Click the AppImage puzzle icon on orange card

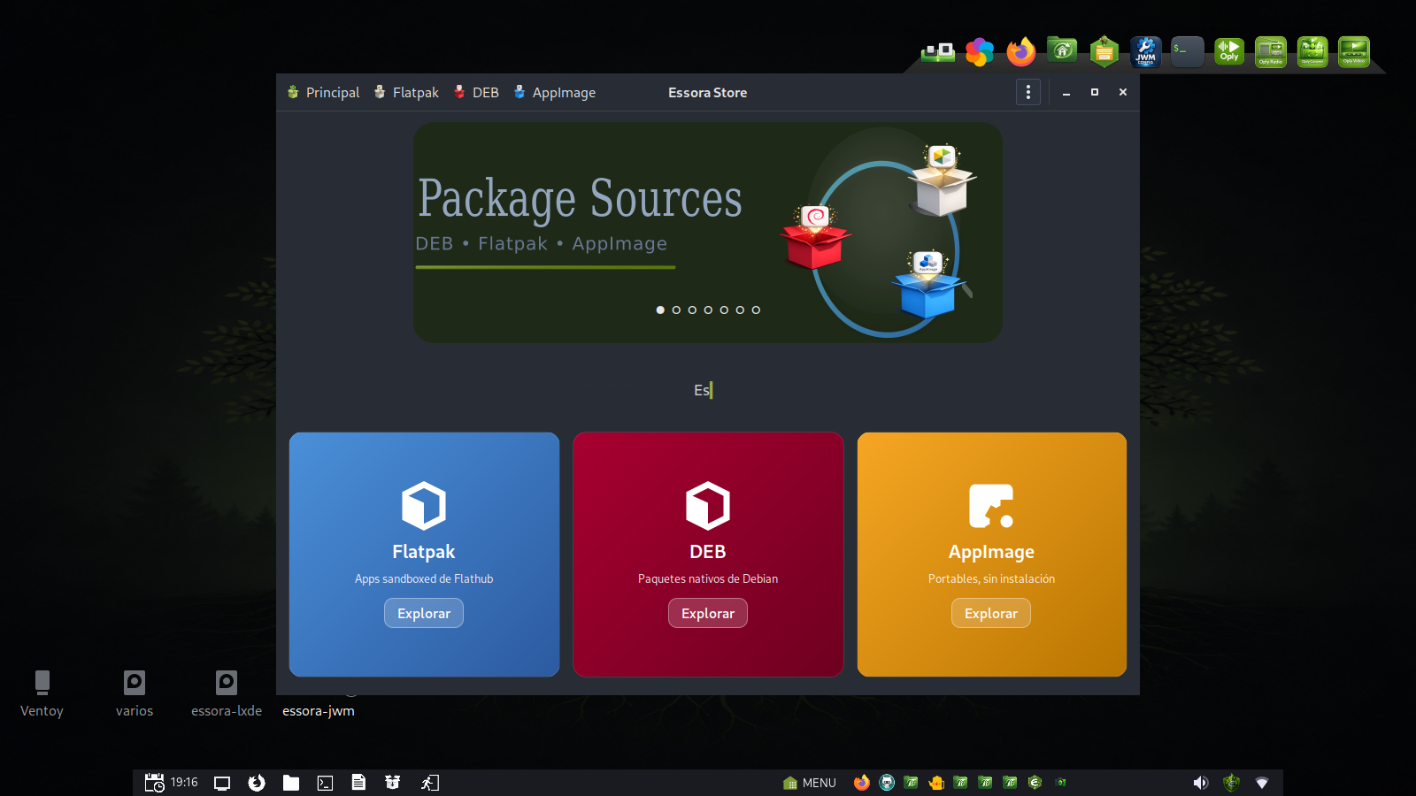(x=991, y=506)
